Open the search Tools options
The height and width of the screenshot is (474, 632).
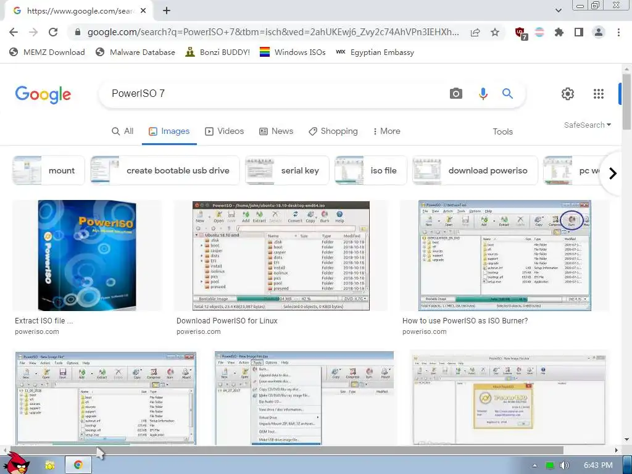(x=502, y=131)
